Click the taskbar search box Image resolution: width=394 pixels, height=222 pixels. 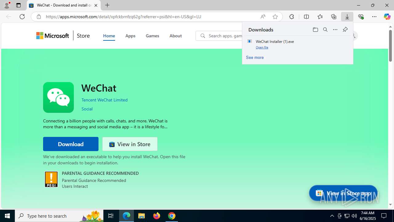click(59, 216)
